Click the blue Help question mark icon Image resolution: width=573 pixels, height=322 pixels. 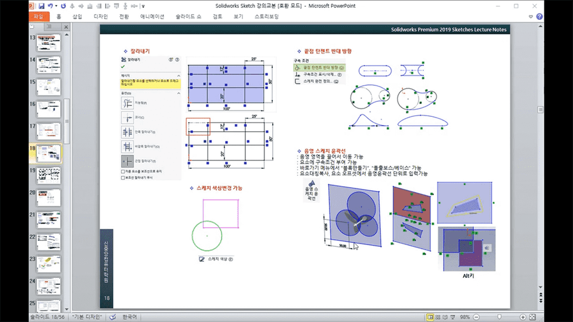tap(540, 17)
